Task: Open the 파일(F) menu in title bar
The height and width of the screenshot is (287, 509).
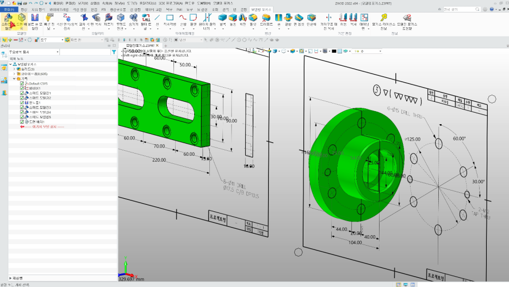Action: [x=58, y=3]
